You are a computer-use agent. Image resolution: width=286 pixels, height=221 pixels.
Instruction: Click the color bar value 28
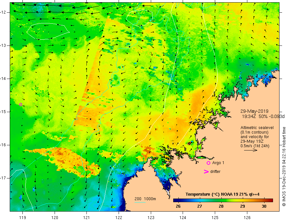point(221,206)
